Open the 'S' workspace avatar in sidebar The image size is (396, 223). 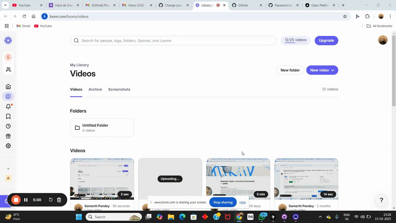8,57
